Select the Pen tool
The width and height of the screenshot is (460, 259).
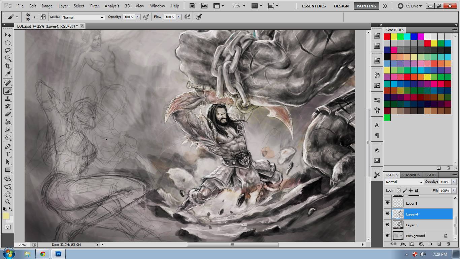[7, 146]
